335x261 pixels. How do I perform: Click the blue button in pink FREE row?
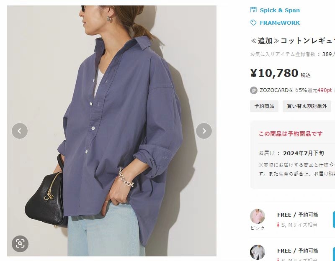334,220
